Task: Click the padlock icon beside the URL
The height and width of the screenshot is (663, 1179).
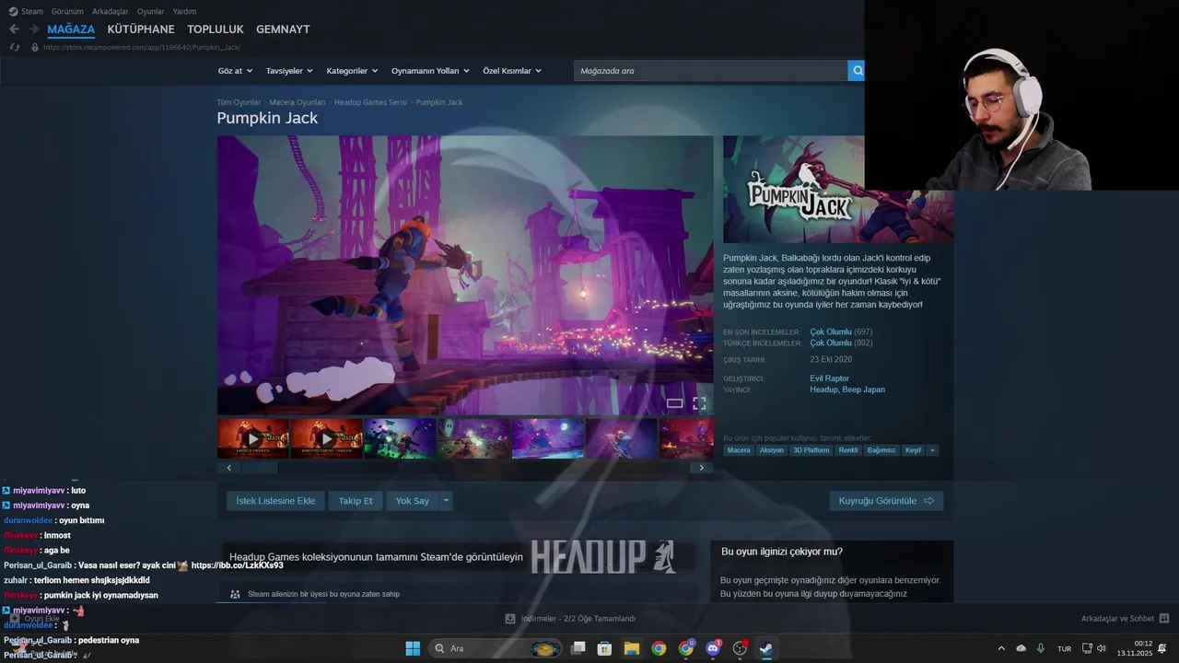Action: tap(35, 47)
